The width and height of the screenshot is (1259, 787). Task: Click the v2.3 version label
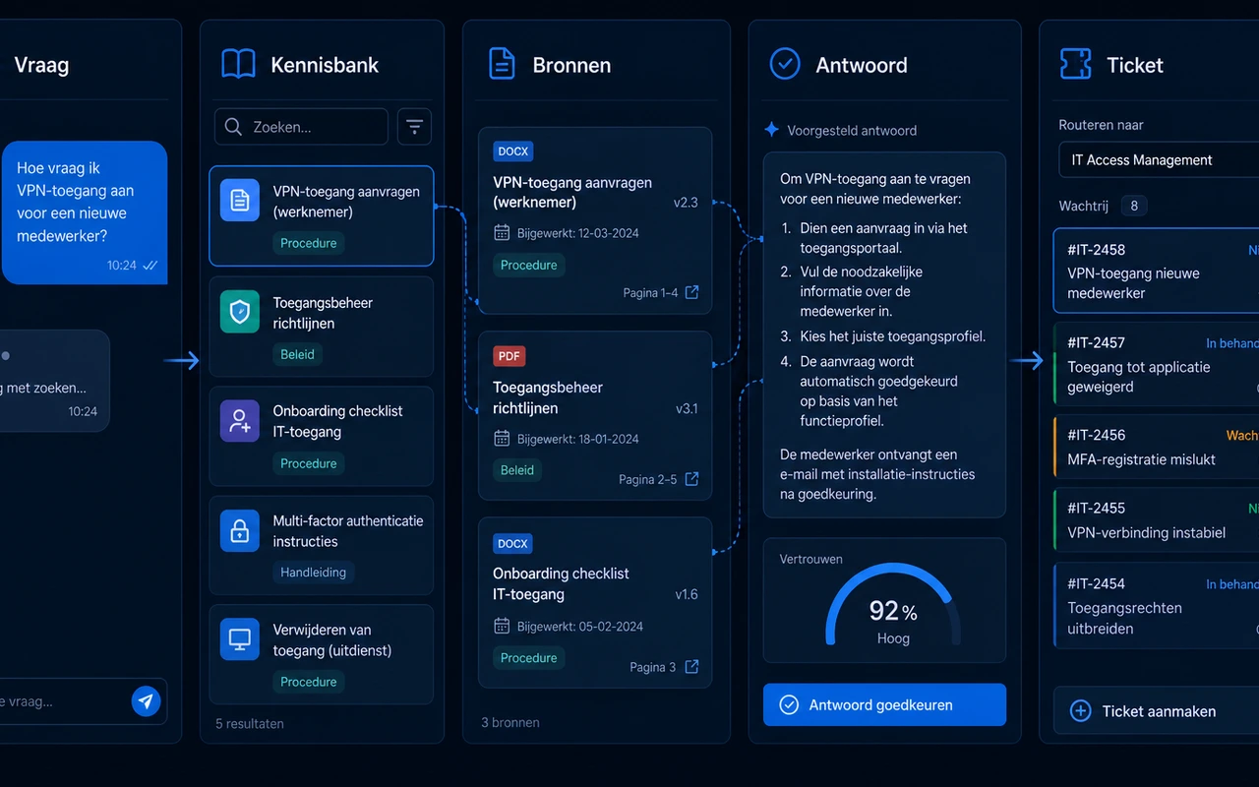tap(686, 203)
